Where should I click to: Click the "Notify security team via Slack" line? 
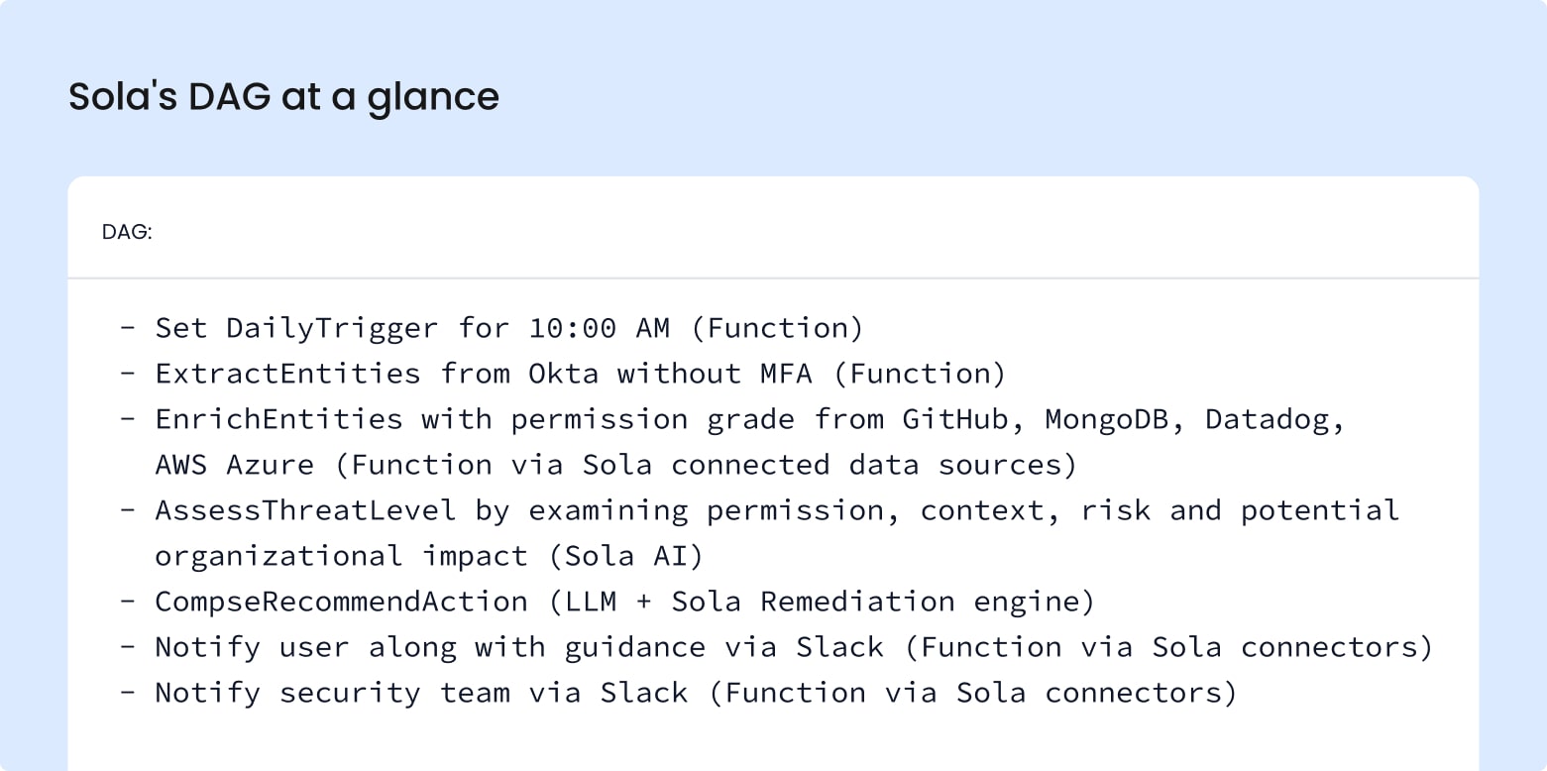click(421, 693)
